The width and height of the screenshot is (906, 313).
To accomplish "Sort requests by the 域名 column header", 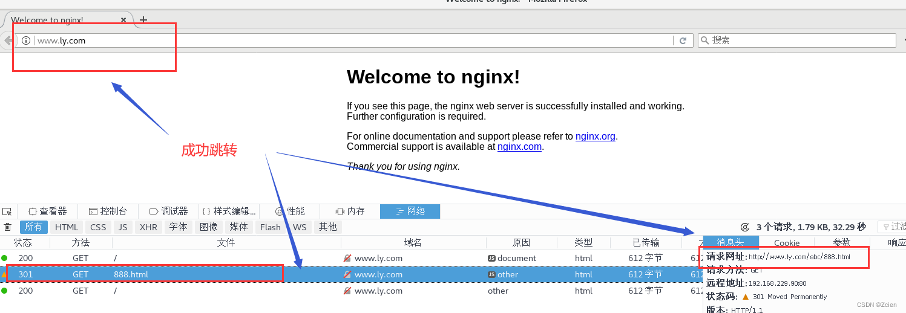I will [x=413, y=242].
